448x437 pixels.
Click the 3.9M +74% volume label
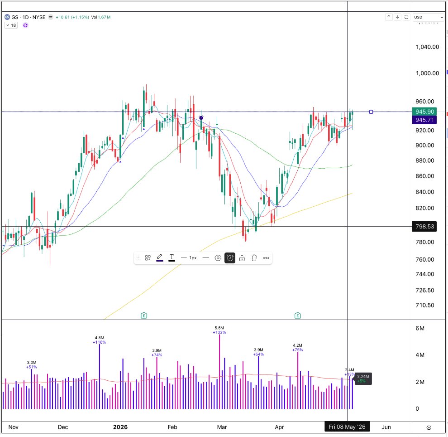pyautogui.click(x=157, y=353)
